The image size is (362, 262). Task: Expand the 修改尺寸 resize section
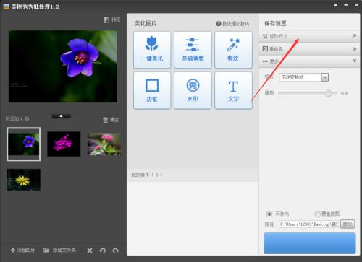pos(309,36)
